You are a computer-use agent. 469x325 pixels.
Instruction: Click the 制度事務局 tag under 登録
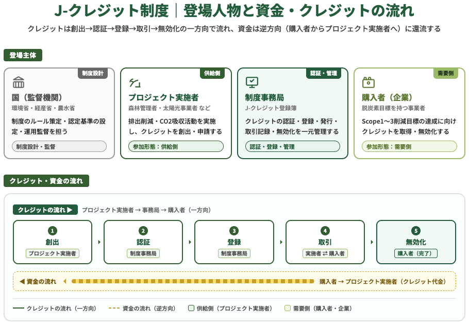[x=234, y=253]
